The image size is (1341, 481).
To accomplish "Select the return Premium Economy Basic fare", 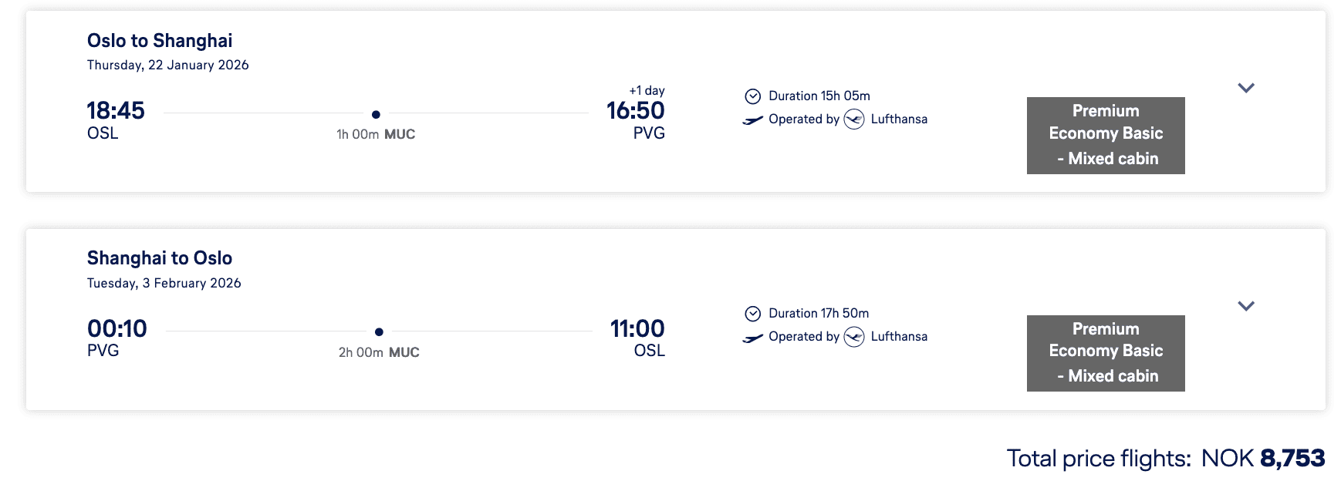I will click(x=1105, y=353).
